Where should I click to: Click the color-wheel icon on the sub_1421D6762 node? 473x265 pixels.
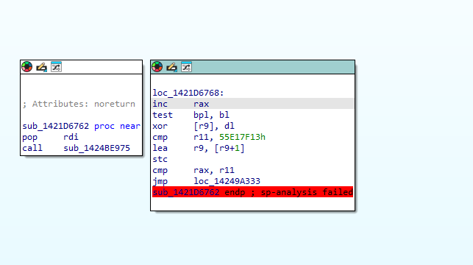[26, 67]
